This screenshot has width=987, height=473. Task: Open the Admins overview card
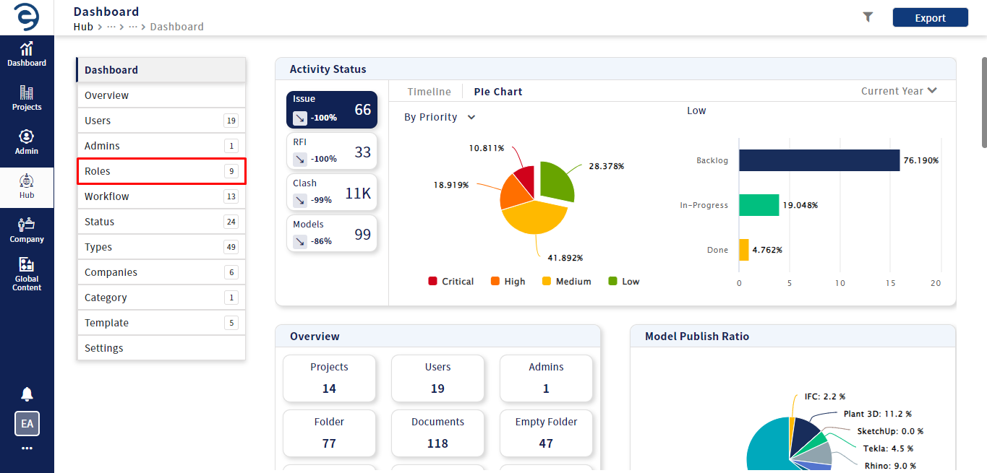[546, 378]
